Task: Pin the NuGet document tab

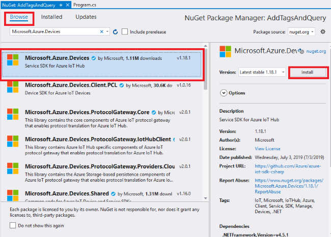Action: point(61,4)
